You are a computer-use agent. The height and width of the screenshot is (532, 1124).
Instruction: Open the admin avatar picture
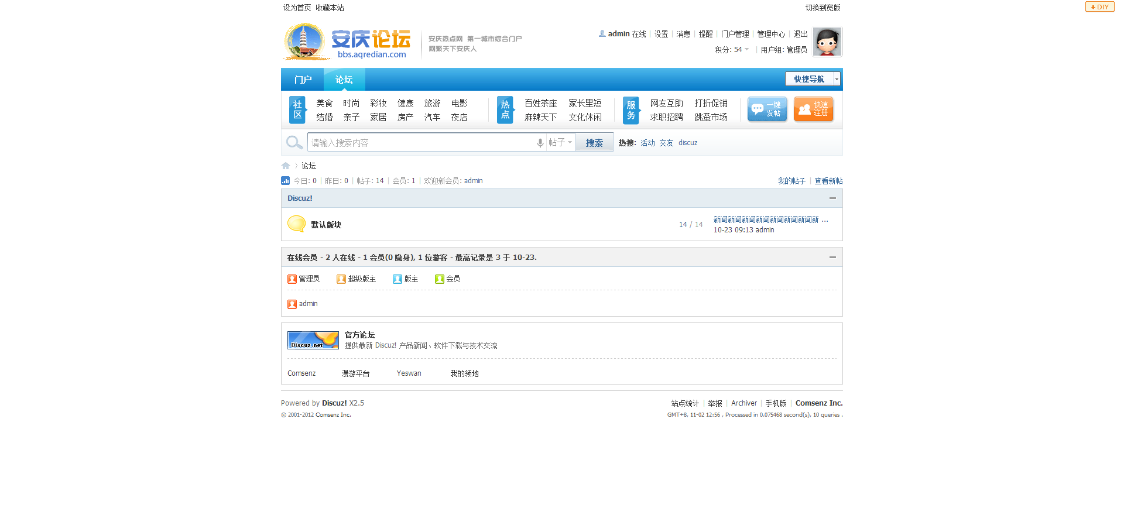click(827, 42)
